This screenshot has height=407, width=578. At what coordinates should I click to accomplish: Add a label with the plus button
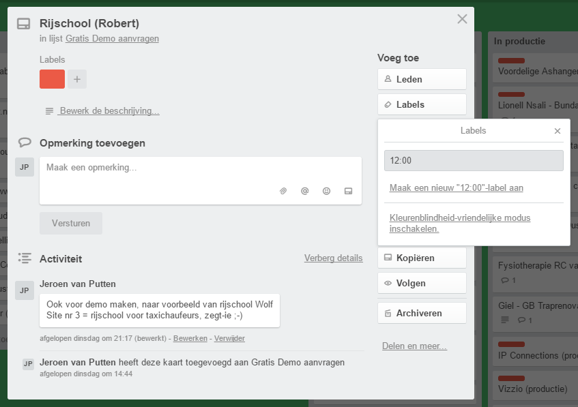pos(77,79)
